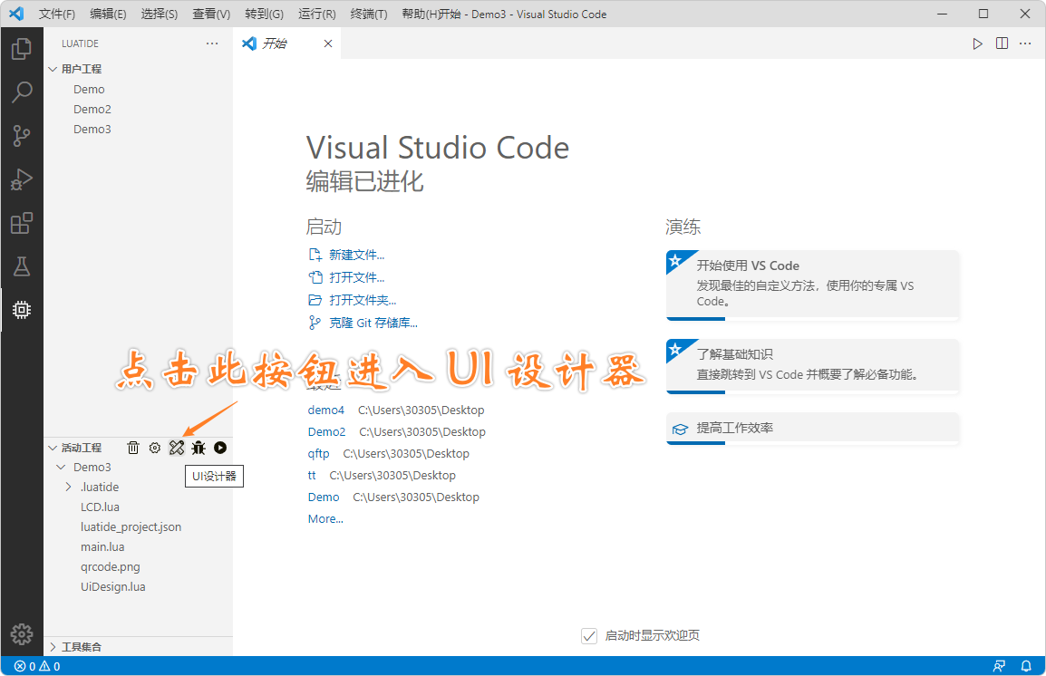Click the debug bug icon
Screen dimensions: 1046x676
tap(199, 448)
